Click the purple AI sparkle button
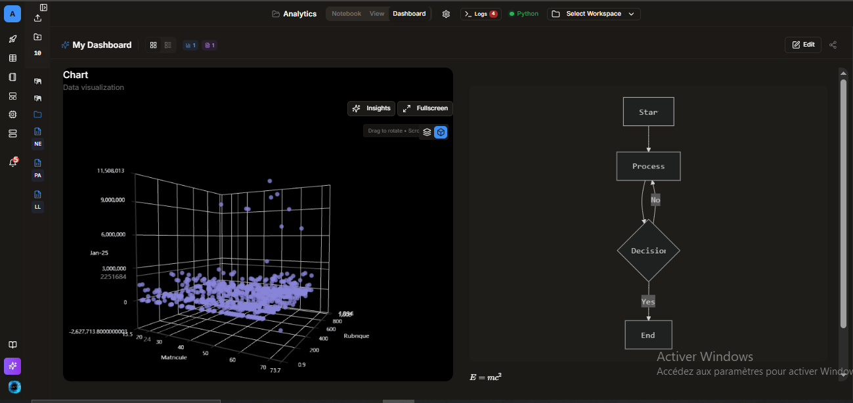853x403 pixels. (x=12, y=366)
